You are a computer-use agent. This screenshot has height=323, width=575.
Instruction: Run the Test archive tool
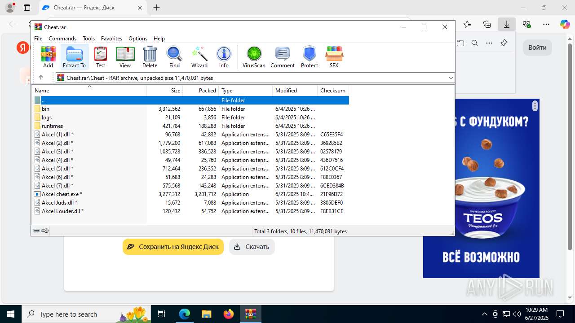click(x=101, y=57)
